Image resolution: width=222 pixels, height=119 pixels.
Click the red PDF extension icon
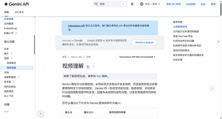tap(212, 88)
